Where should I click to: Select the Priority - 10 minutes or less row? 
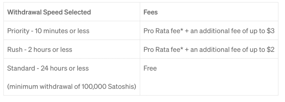pos(141,30)
